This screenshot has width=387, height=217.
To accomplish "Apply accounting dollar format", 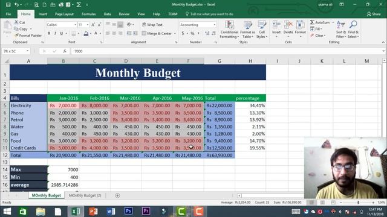I will [x=183, y=33].
